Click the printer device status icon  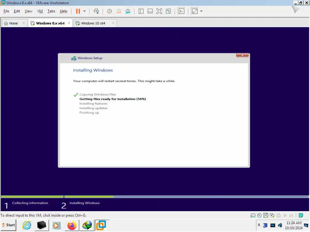pyautogui.click(x=279, y=215)
